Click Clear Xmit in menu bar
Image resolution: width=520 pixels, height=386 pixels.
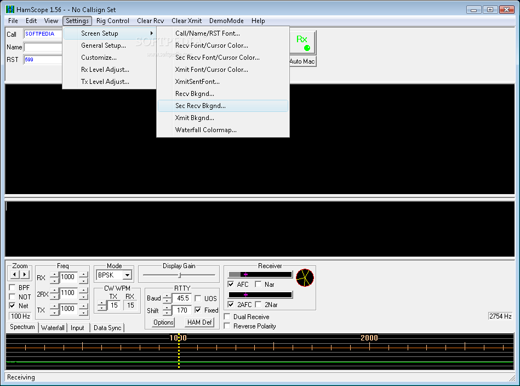coord(187,21)
